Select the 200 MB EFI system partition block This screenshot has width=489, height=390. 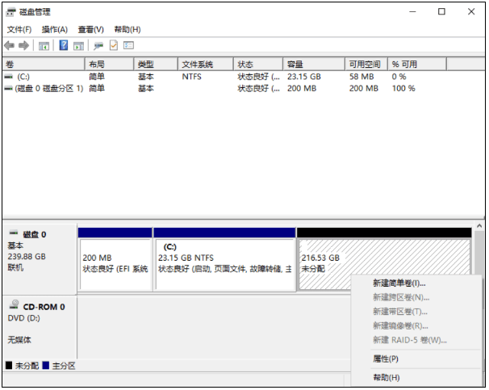[x=115, y=259]
